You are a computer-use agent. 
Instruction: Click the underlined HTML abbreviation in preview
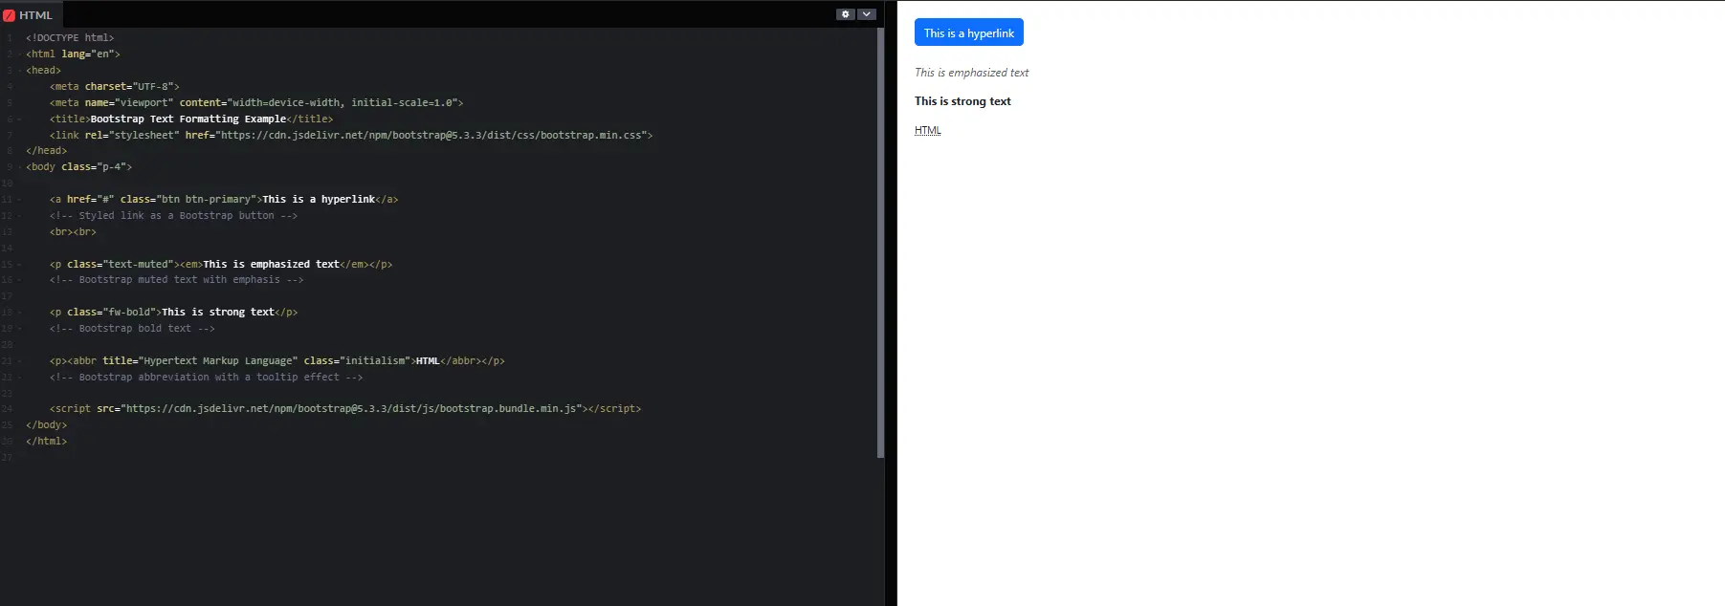[x=928, y=130]
